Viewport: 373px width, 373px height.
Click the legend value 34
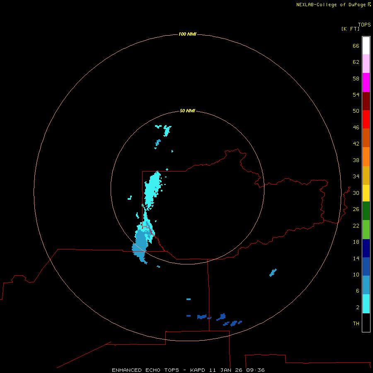click(356, 177)
